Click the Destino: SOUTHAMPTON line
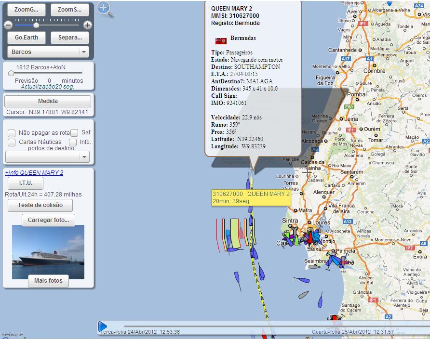The width and height of the screenshot is (430, 339). 245,67
